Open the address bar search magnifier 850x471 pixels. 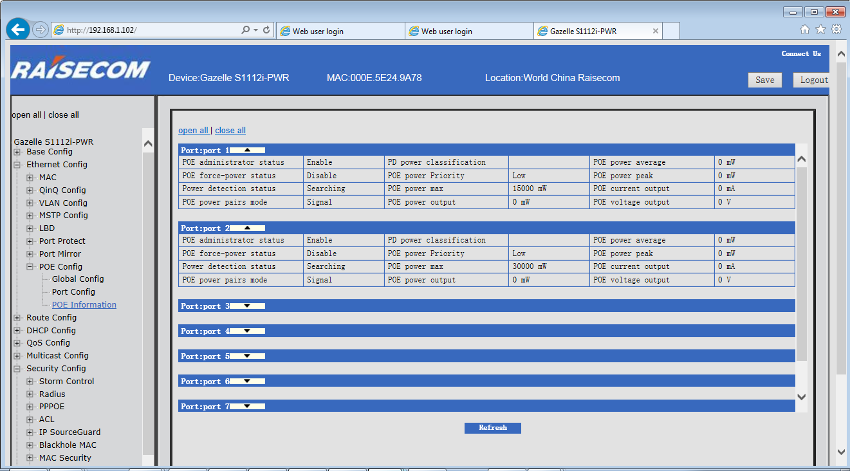[245, 30]
